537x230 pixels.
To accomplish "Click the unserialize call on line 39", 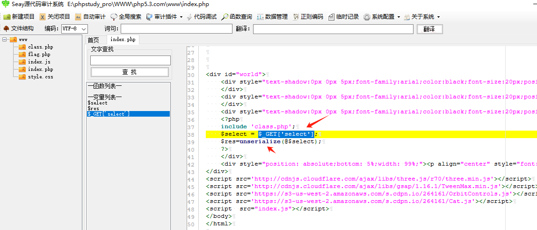I will [260, 141].
